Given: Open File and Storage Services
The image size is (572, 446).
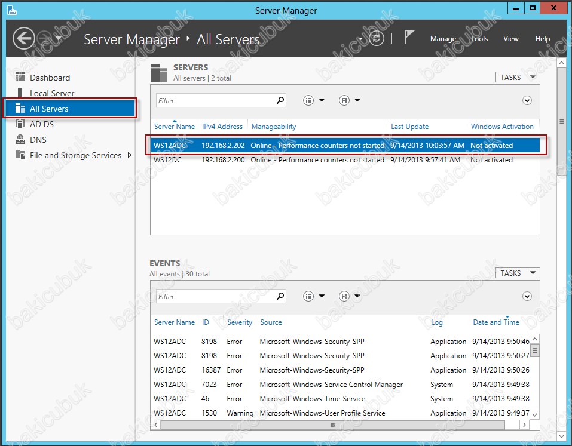Looking at the screenshot, I should [x=69, y=155].
